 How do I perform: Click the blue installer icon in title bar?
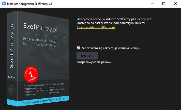(x=4, y=4)
